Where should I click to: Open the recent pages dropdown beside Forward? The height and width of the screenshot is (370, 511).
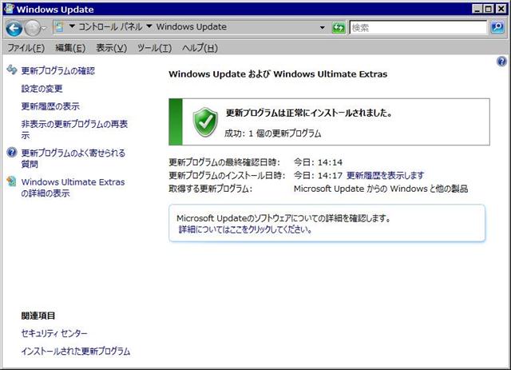44,29
